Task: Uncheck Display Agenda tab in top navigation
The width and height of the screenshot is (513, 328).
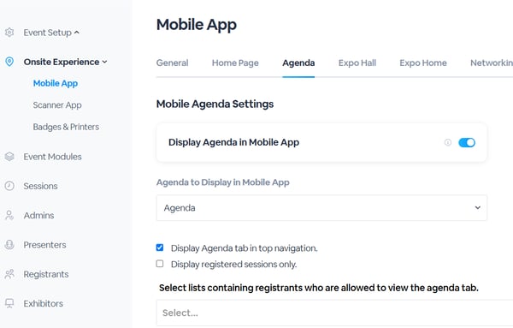Action: tap(160, 247)
